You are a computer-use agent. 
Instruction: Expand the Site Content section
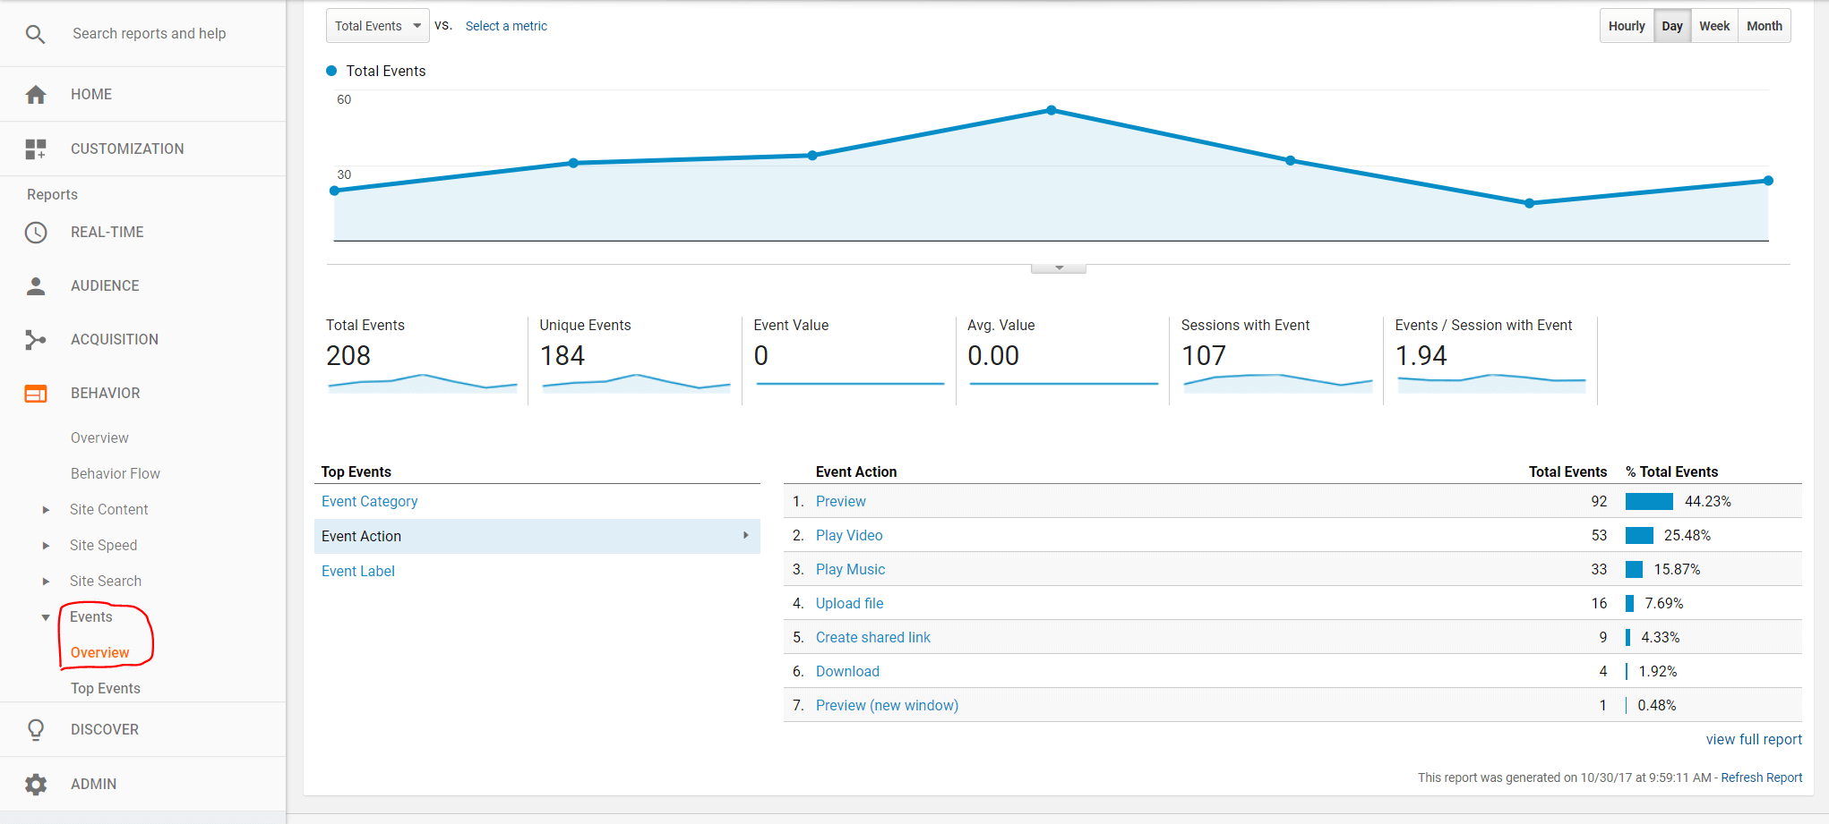[46, 510]
